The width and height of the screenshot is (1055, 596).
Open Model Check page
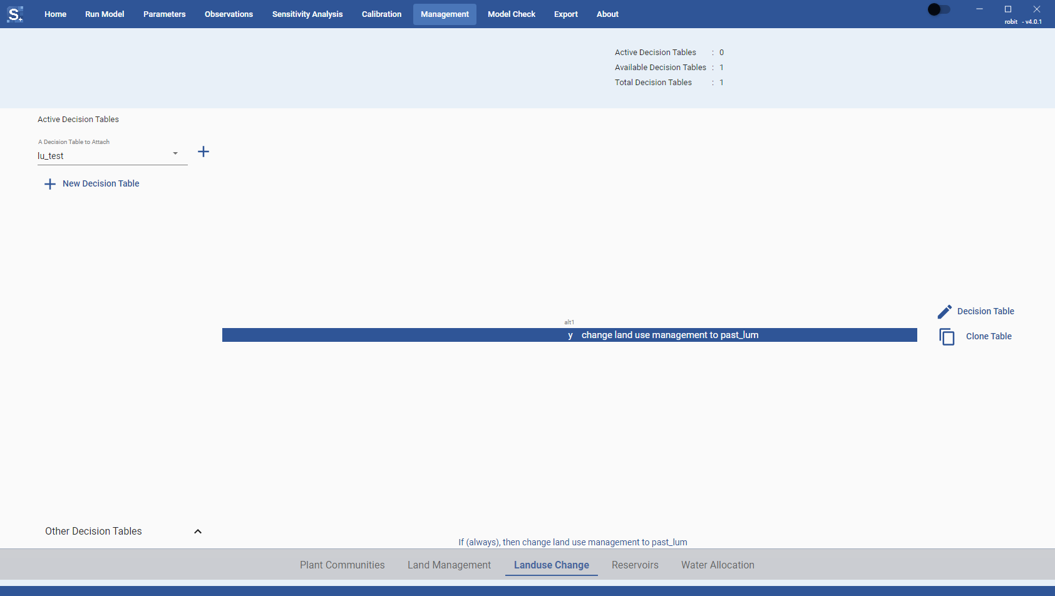point(512,14)
